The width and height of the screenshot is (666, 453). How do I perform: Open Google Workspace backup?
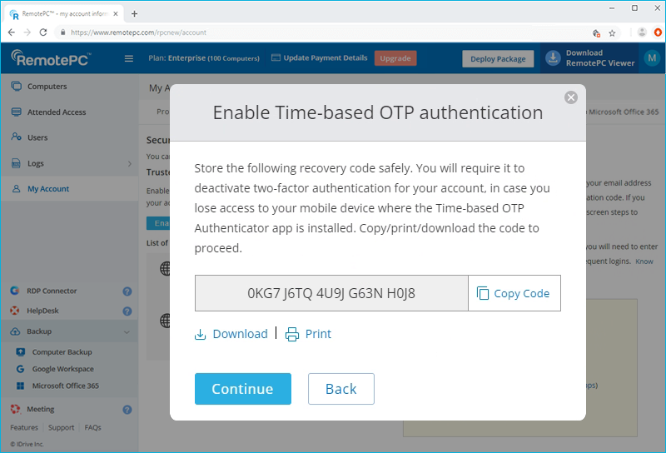tap(62, 369)
